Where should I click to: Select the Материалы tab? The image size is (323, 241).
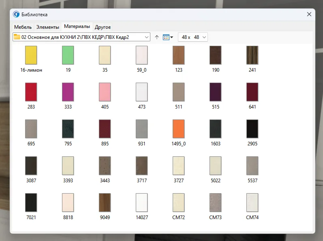(77, 27)
